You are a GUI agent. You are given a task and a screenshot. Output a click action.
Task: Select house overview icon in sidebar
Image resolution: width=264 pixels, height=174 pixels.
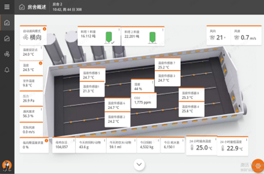click(7, 23)
